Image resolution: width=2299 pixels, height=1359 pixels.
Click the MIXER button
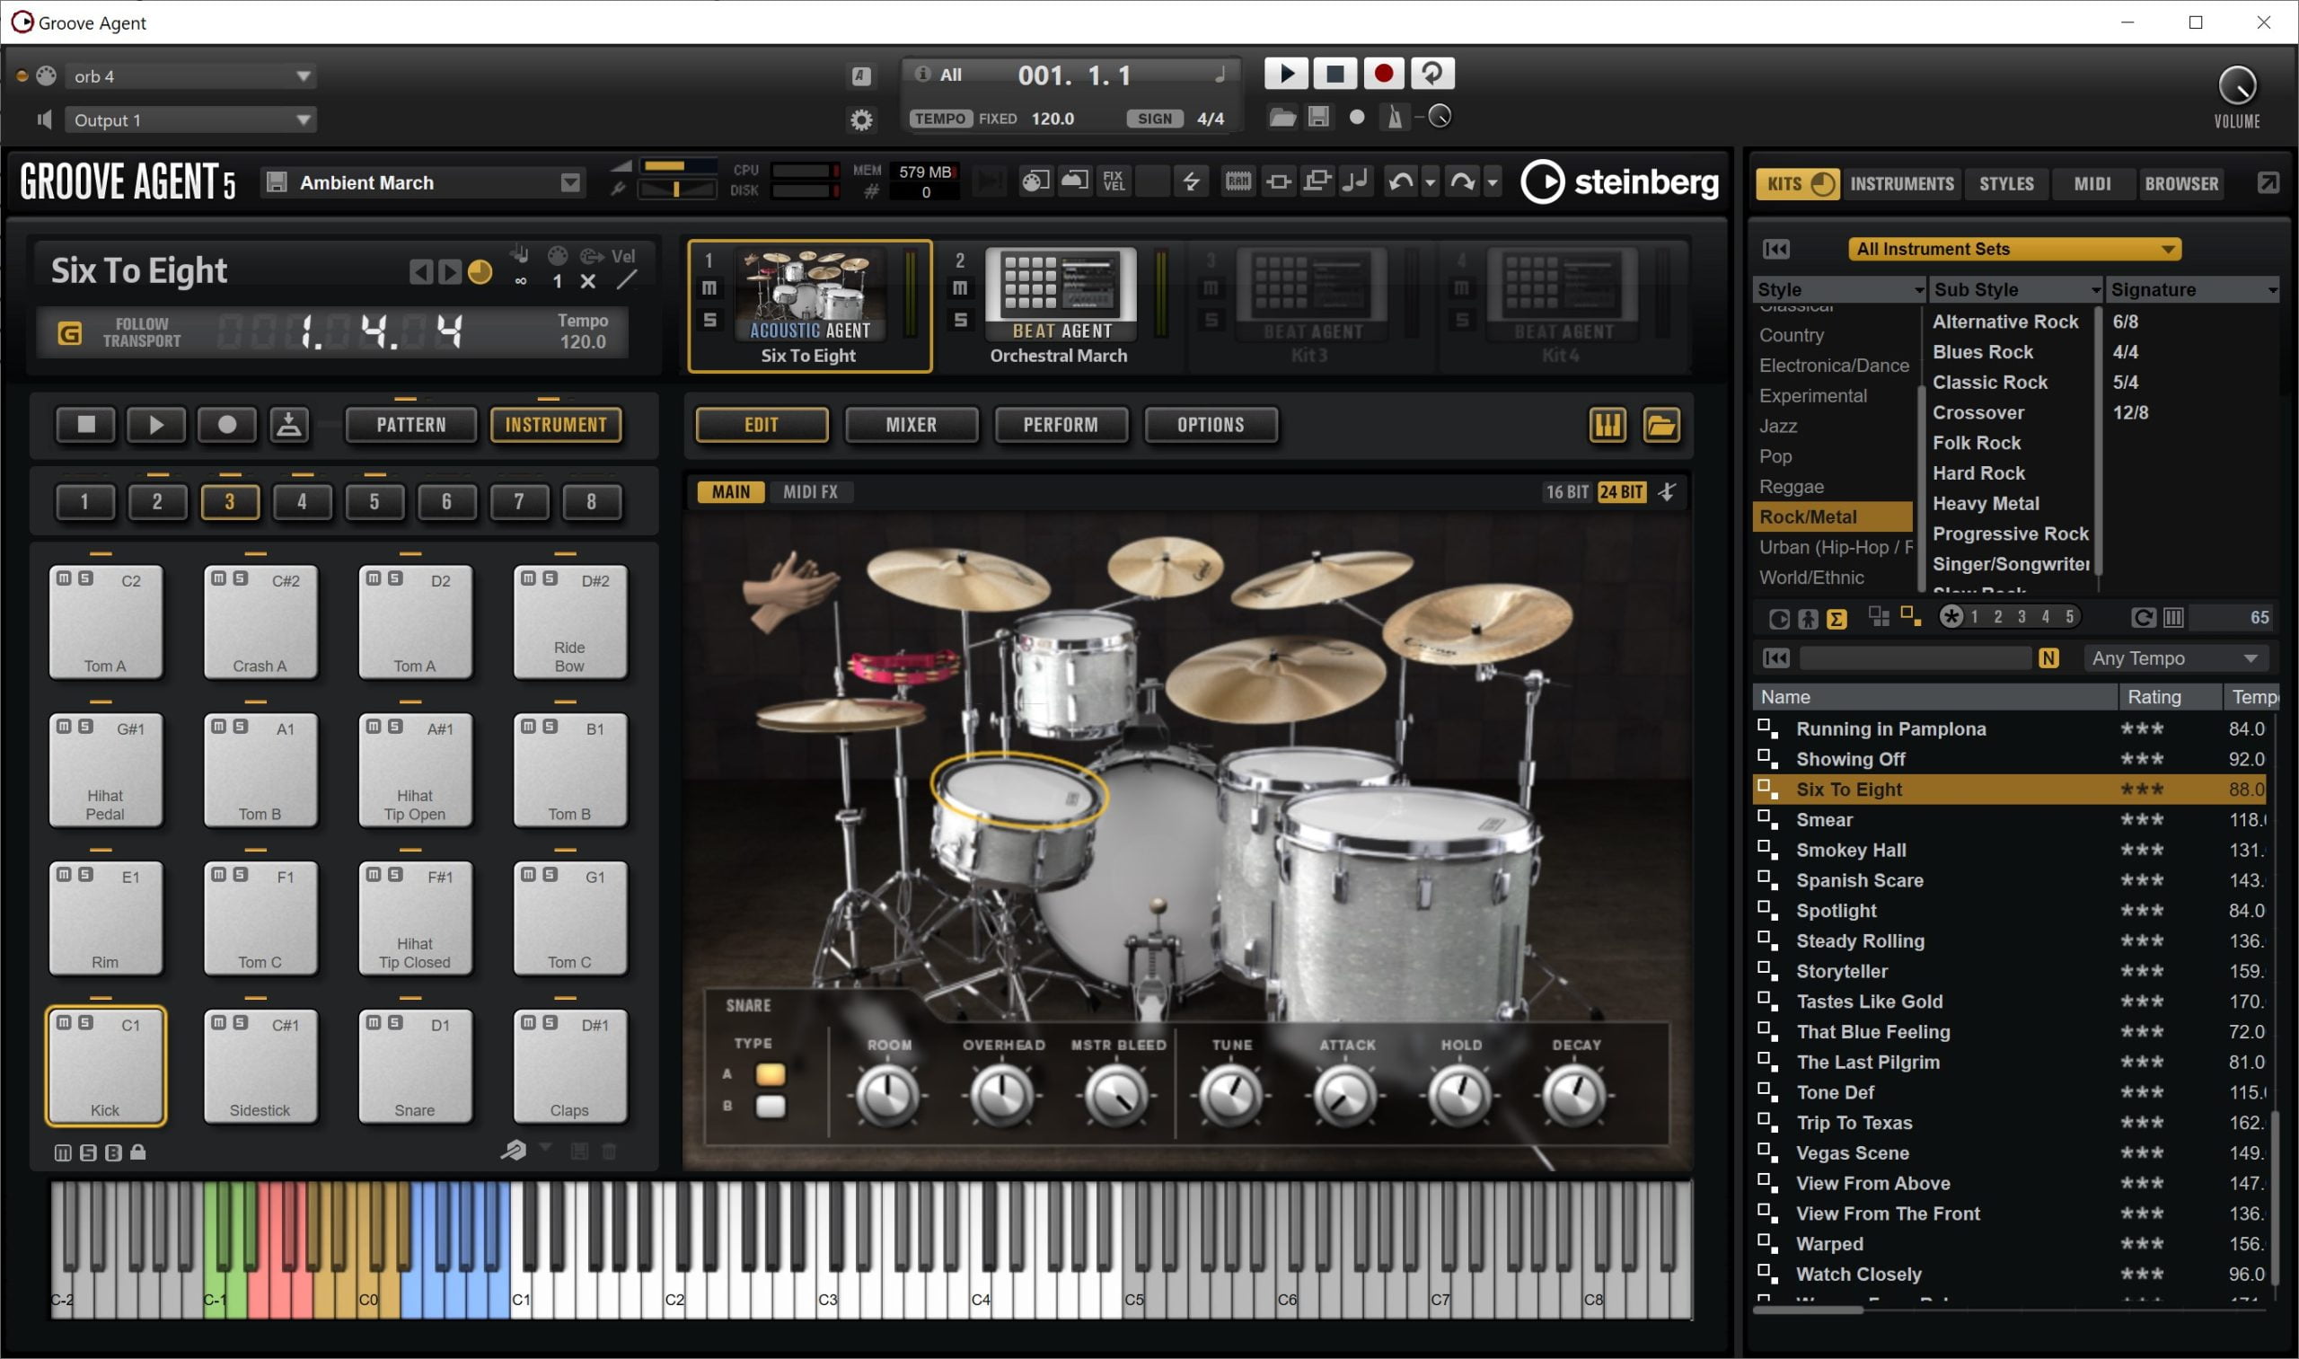click(x=911, y=425)
